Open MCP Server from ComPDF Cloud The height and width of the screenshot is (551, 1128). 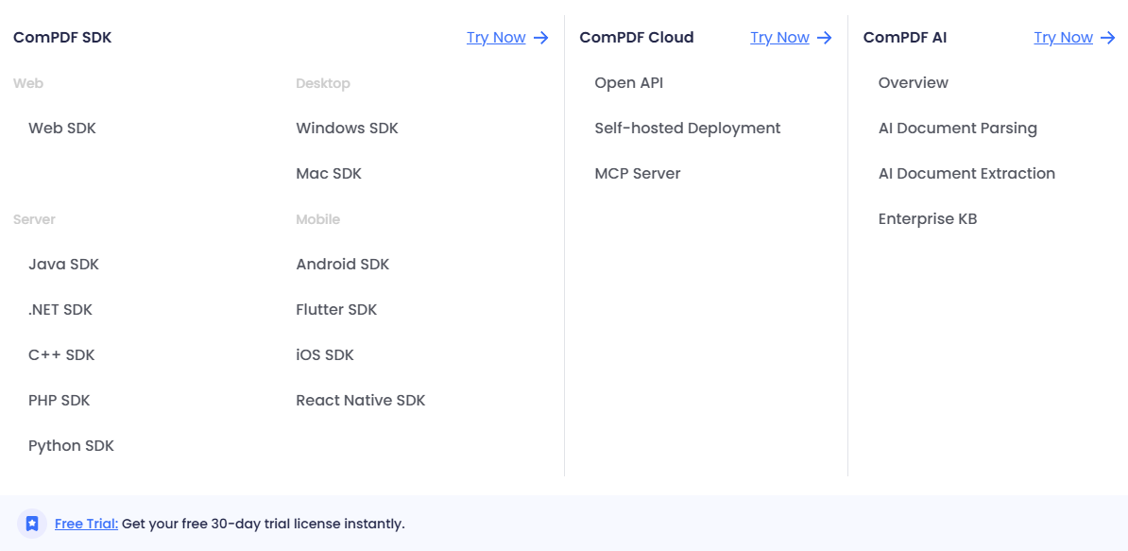(637, 174)
